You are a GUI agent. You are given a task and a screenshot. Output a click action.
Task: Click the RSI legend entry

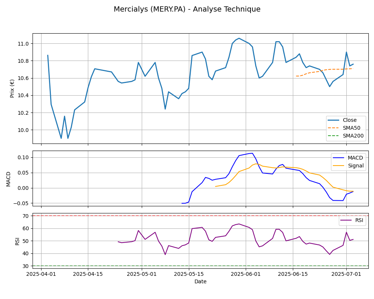(x=352, y=220)
